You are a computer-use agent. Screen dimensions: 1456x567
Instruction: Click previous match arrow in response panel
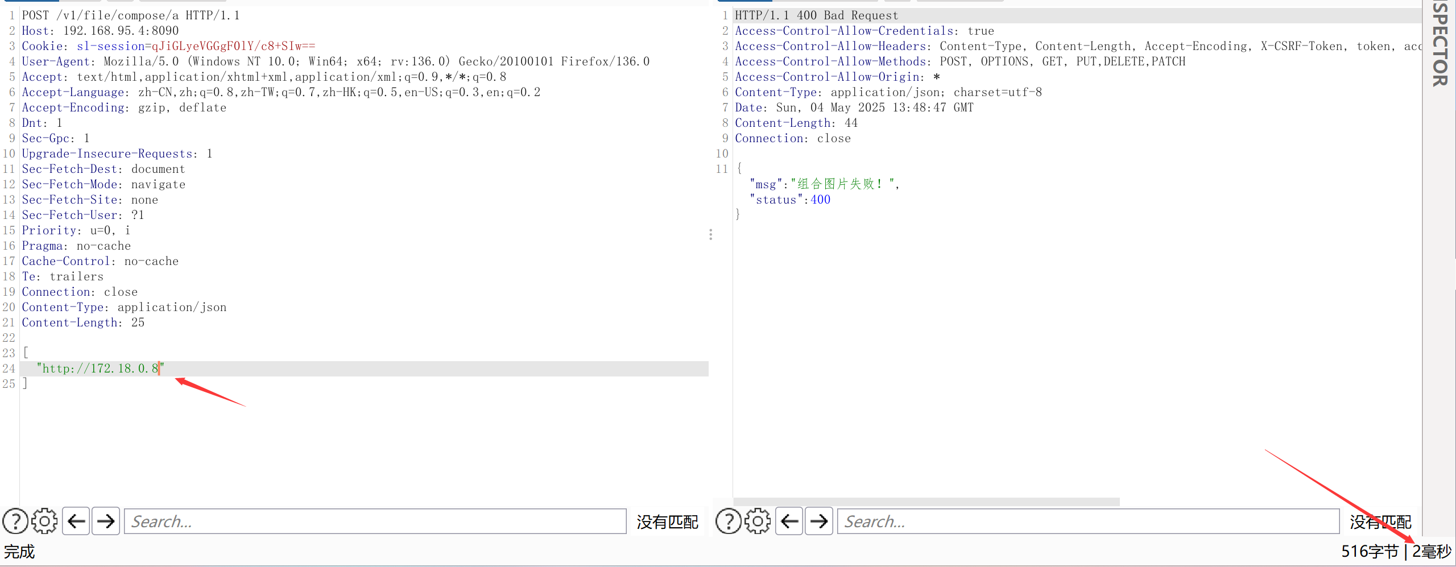789,521
